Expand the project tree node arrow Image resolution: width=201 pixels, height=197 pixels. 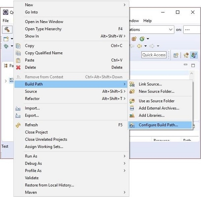point(6,81)
